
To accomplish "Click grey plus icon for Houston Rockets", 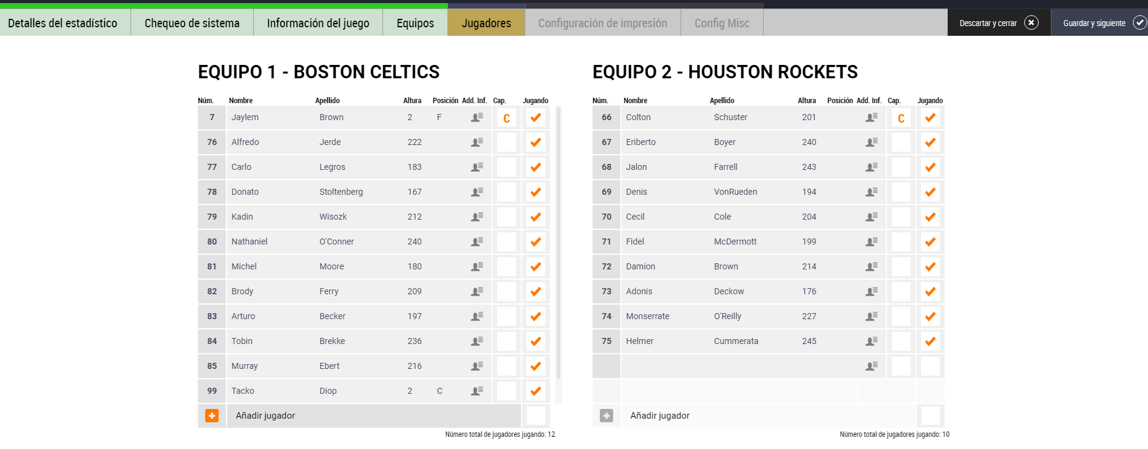I will coord(606,416).
